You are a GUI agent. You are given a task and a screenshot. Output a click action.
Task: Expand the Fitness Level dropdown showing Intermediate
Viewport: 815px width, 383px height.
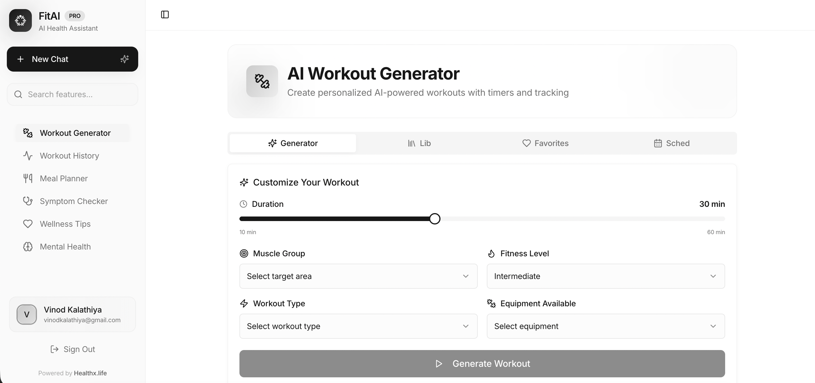605,276
